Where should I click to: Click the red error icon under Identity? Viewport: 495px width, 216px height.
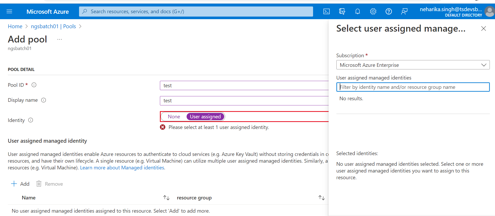(163, 127)
